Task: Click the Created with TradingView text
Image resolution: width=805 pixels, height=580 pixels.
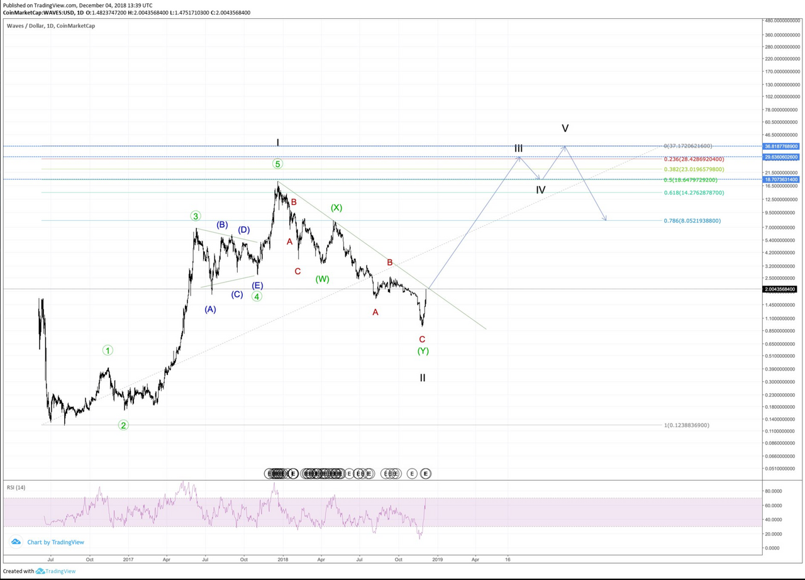Action: point(39,571)
